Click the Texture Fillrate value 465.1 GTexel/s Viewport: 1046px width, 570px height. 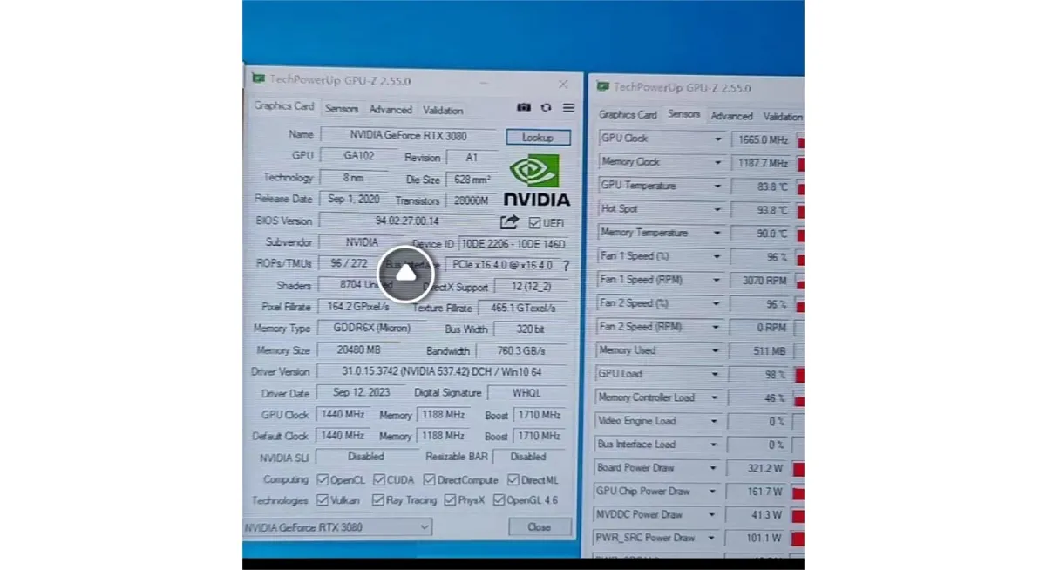point(522,308)
